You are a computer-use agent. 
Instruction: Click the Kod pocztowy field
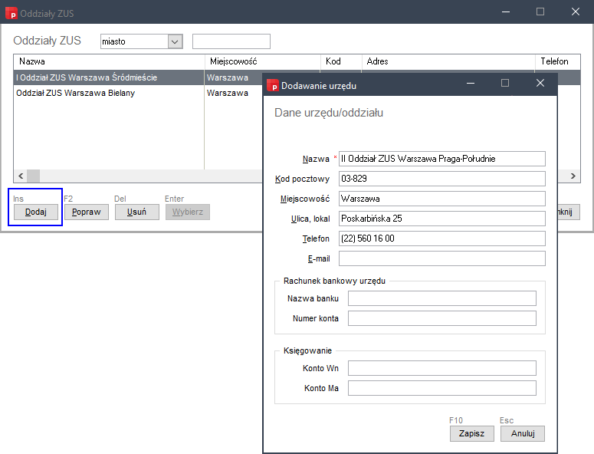(441, 179)
